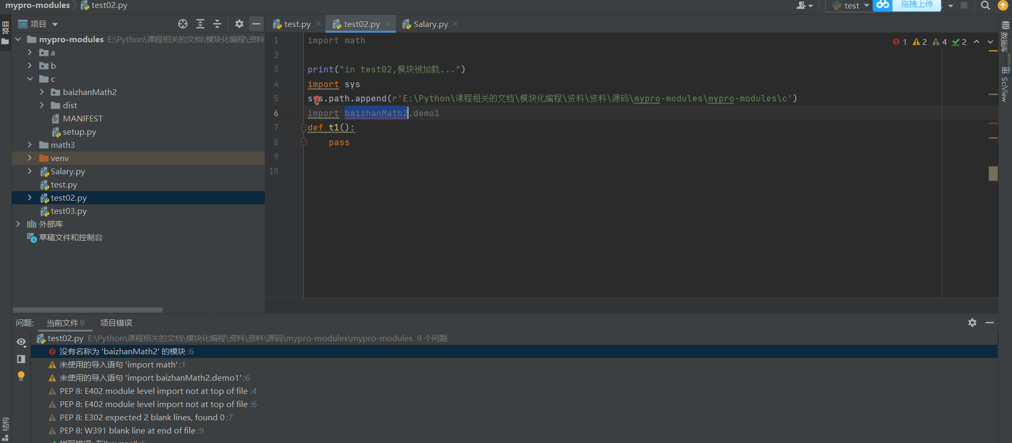Screen dimensions: 1012x443
Task: Close the Salary.py editor tab
Action: (x=456, y=24)
